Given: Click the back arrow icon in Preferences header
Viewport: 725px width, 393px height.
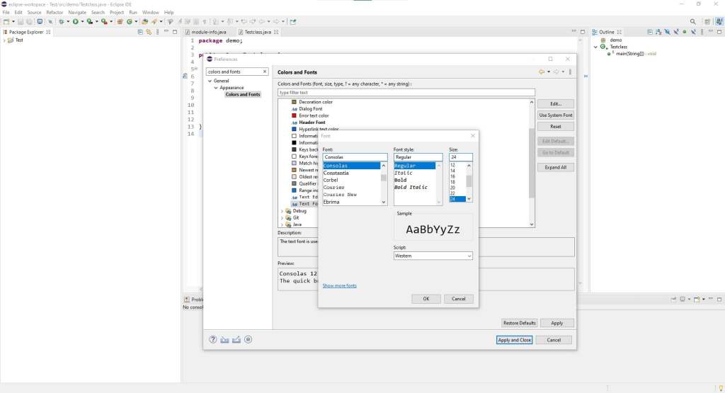Looking at the screenshot, I should 542,72.
